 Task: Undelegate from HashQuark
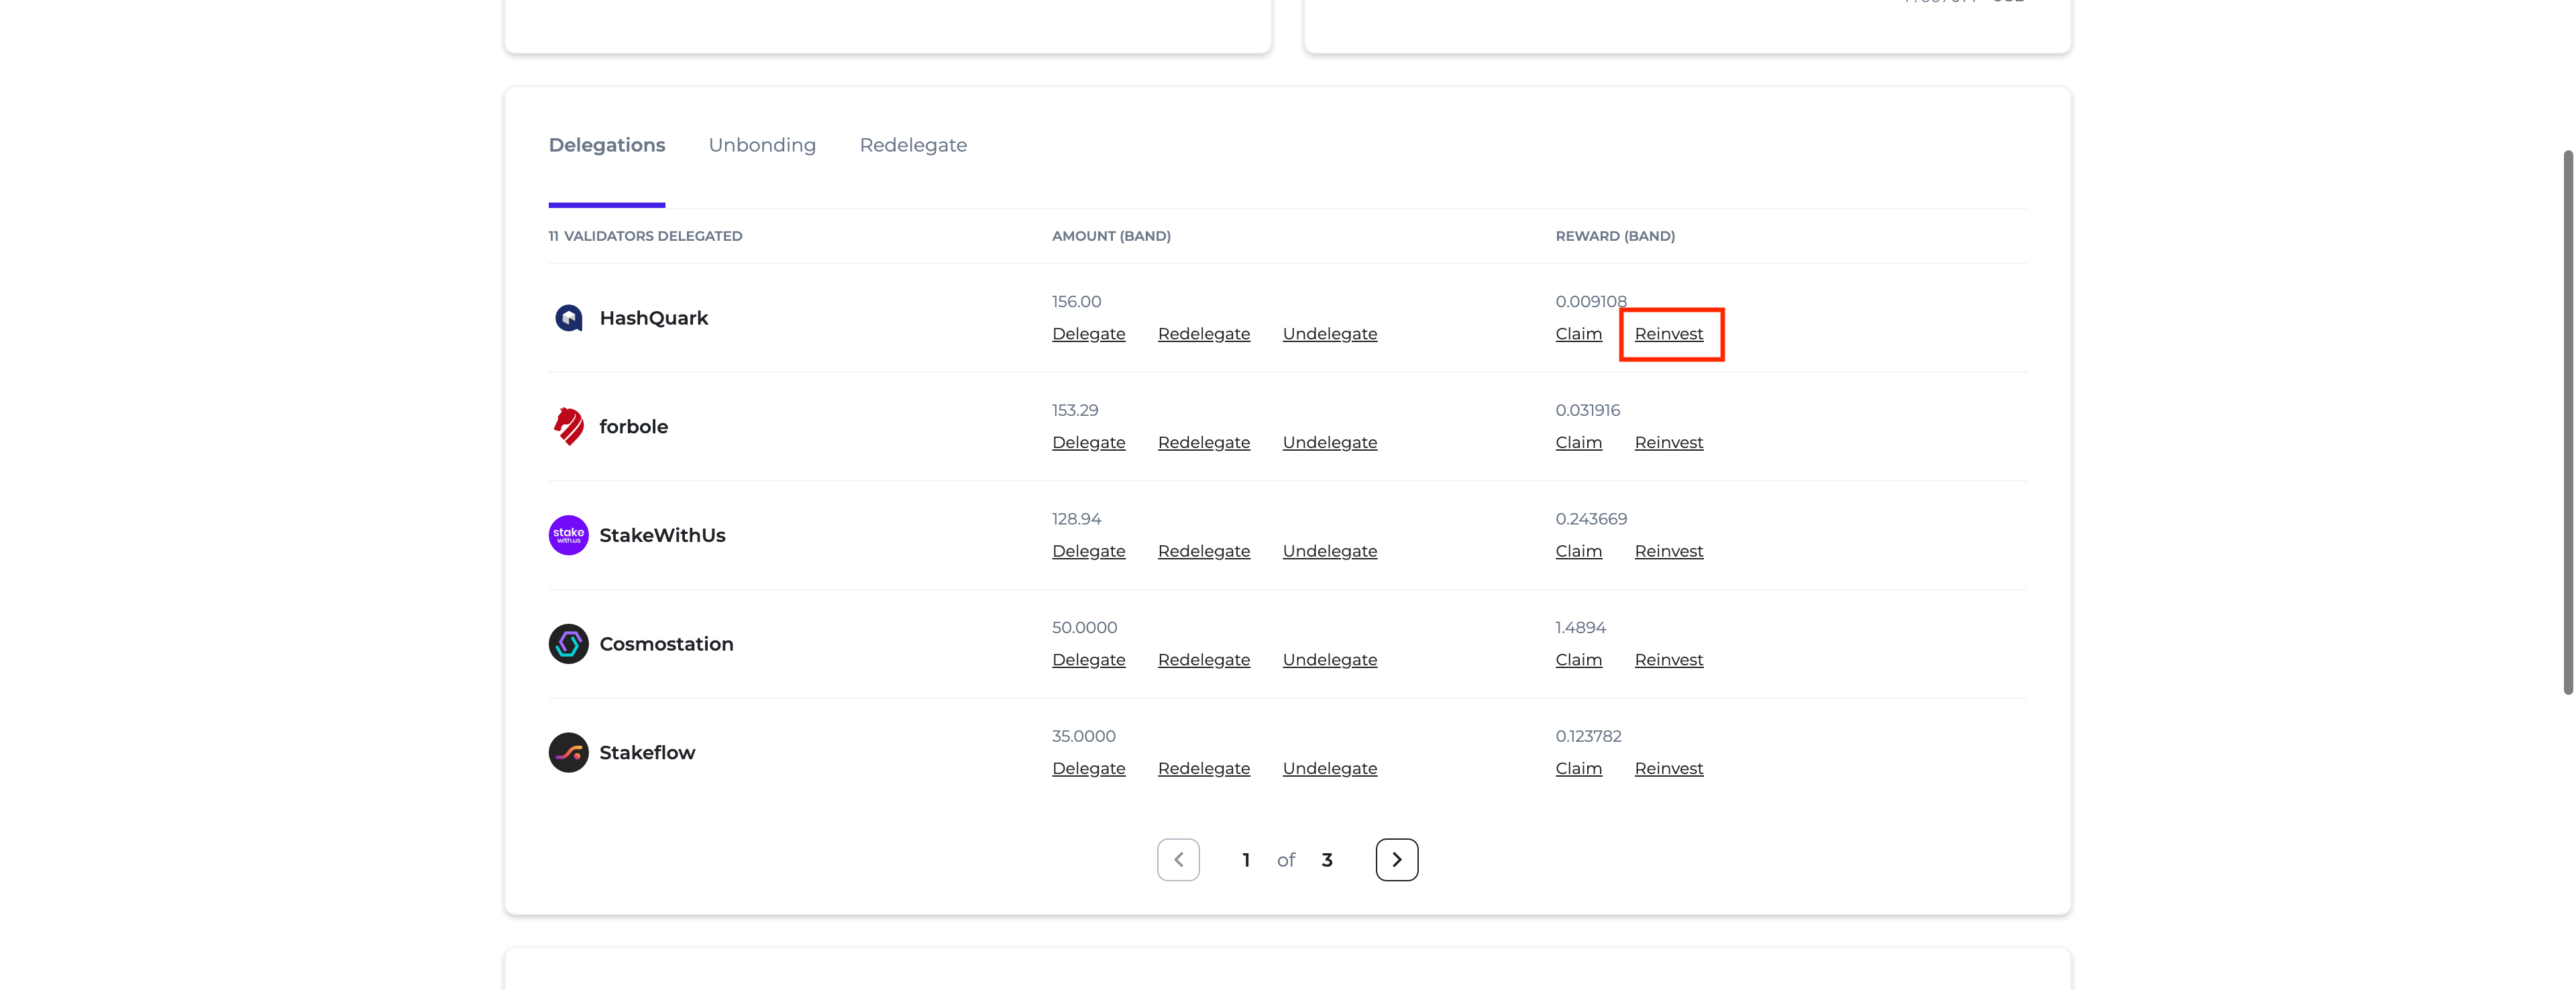1330,334
